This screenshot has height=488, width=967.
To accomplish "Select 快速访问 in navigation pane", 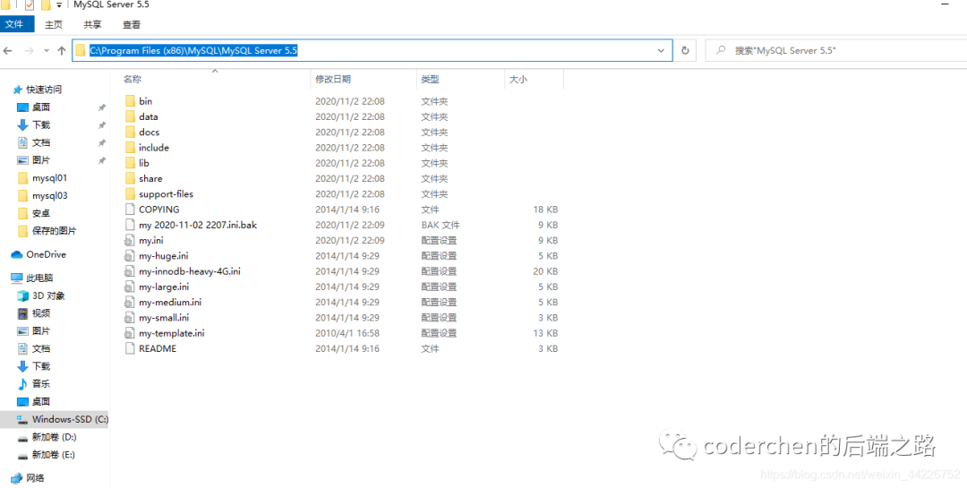I will click(x=44, y=90).
